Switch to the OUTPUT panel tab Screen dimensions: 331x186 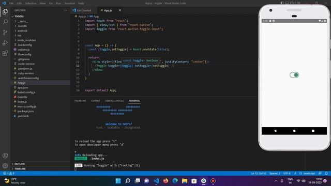(x=96, y=101)
